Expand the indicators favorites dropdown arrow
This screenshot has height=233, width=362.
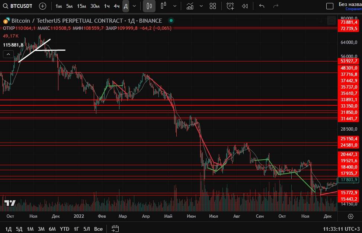click(x=201, y=6)
